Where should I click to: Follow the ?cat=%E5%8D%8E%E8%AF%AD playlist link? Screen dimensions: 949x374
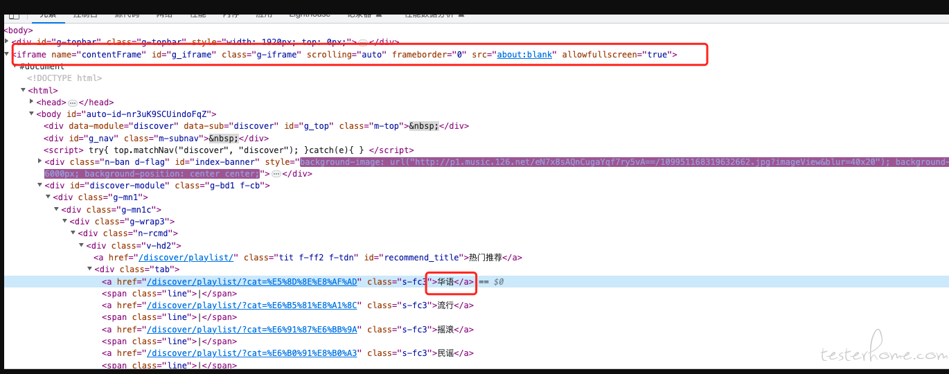point(251,281)
